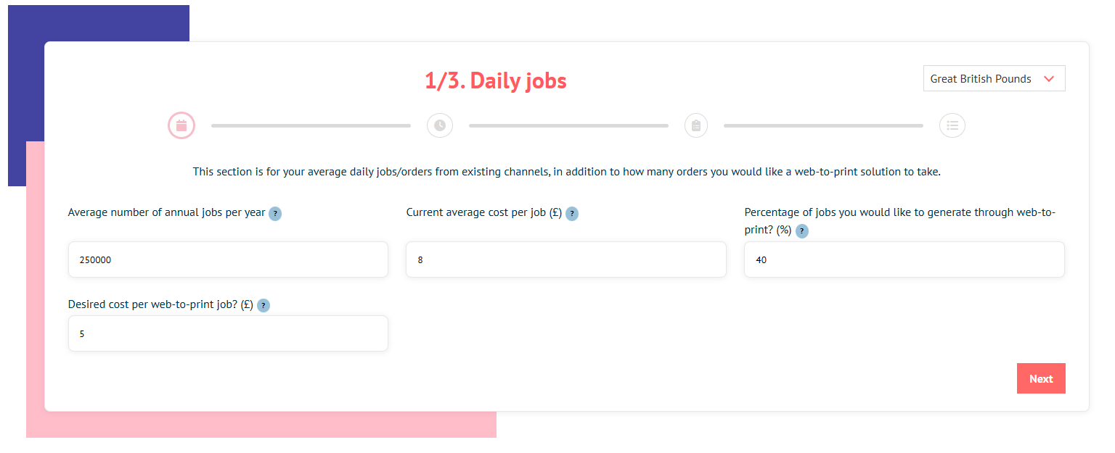Select the percentage field showing 40

(x=904, y=259)
